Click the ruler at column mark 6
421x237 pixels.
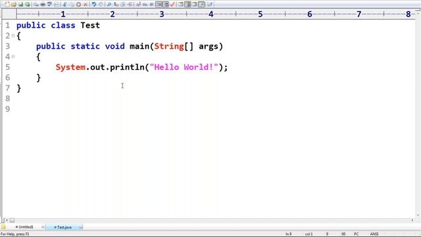(310, 14)
